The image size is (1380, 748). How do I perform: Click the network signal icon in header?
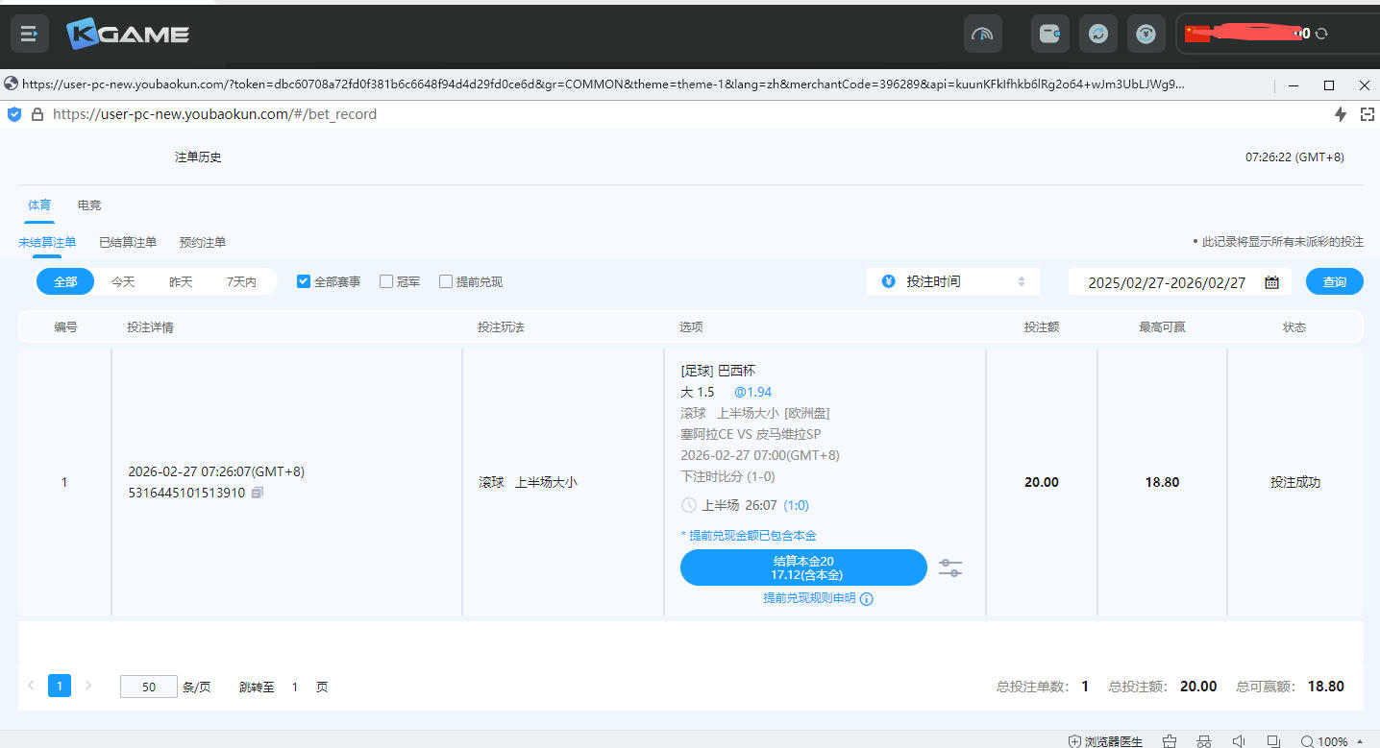982,35
